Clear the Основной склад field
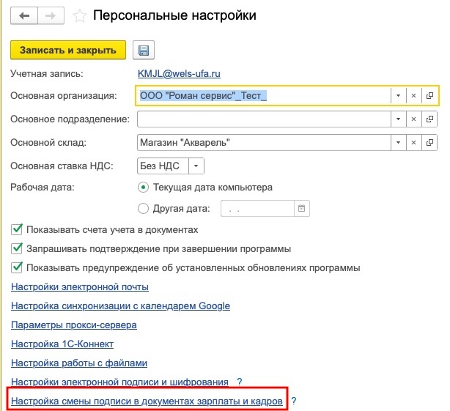450x411 pixels. (x=413, y=143)
